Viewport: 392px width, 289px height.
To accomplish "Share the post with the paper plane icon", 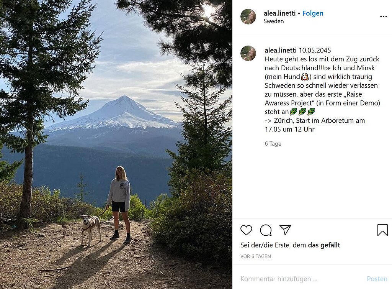I will (x=285, y=230).
